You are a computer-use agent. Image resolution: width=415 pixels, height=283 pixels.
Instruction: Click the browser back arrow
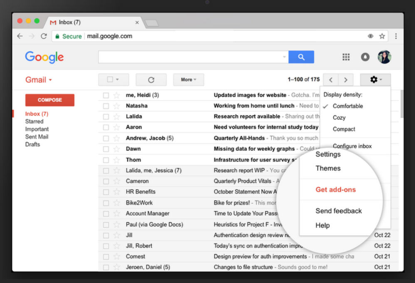(20, 36)
